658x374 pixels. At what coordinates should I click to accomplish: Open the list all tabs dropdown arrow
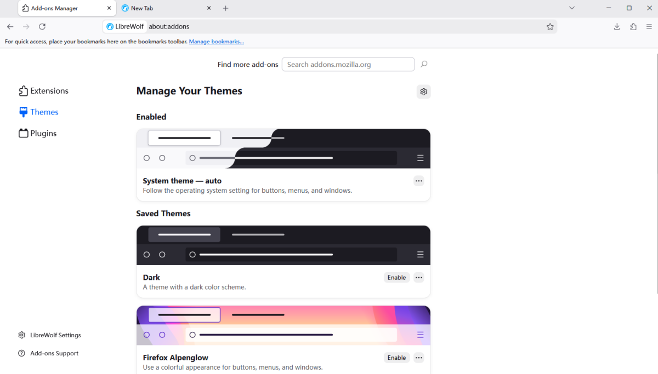pos(572,8)
